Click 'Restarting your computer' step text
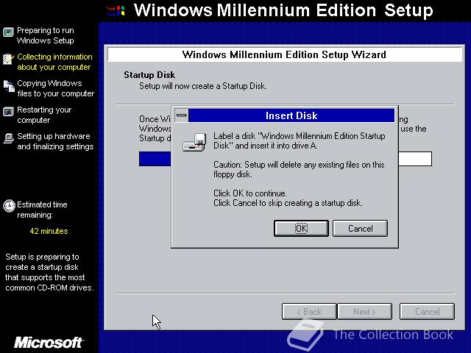The width and height of the screenshot is (471, 353). [44, 115]
